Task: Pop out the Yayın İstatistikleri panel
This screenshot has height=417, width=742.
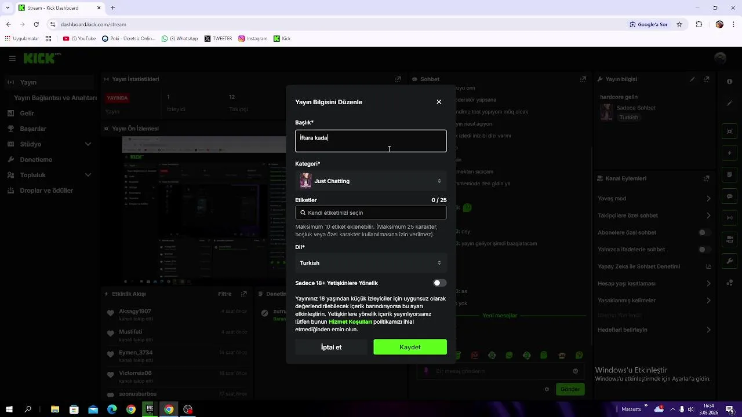Action: tap(398, 79)
